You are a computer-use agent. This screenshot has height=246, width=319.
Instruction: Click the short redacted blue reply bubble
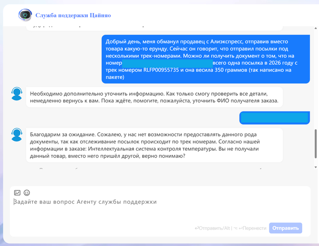[274, 118]
